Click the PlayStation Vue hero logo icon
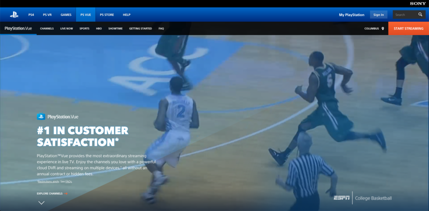Screen dimensions: 429x211 point(41,117)
